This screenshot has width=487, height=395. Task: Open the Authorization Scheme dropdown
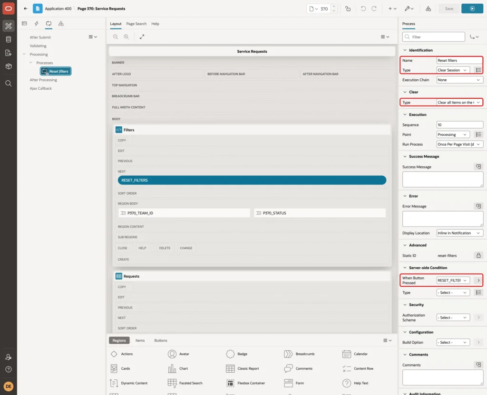pyautogui.click(x=453, y=318)
